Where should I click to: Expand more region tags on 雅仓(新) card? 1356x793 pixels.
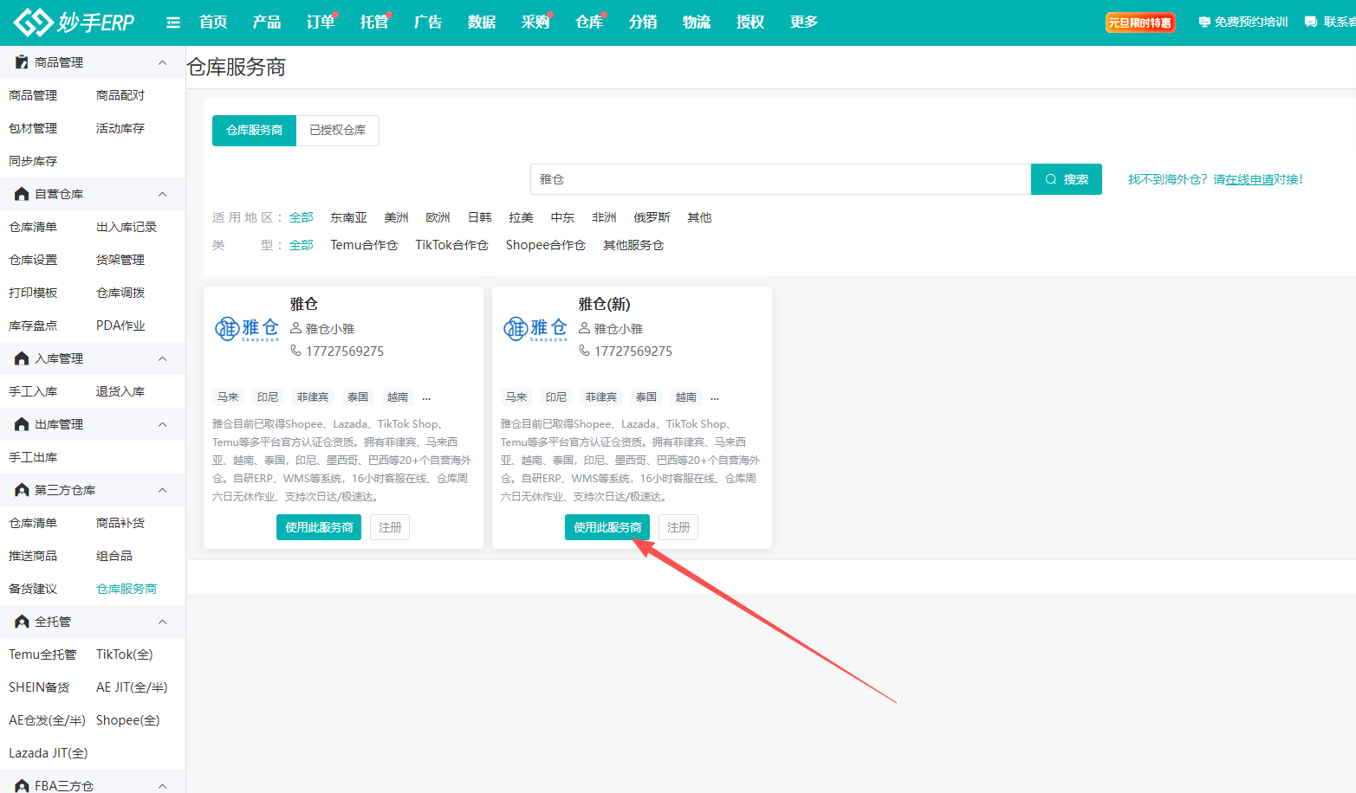pyautogui.click(x=715, y=398)
